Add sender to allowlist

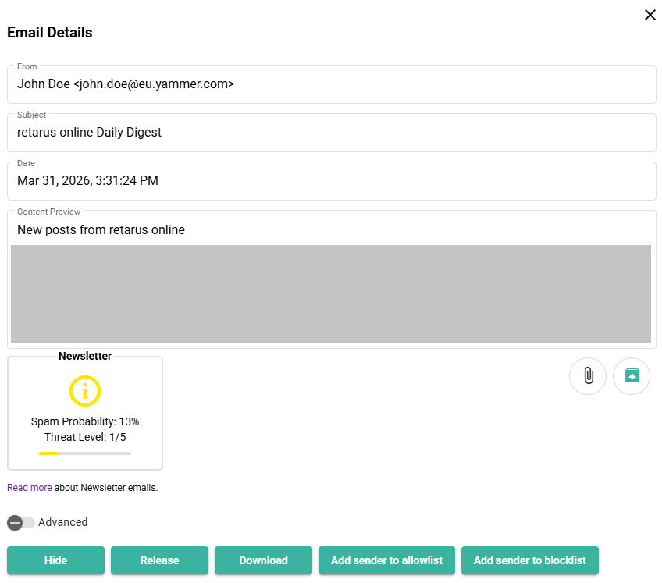(x=386, y=560)
